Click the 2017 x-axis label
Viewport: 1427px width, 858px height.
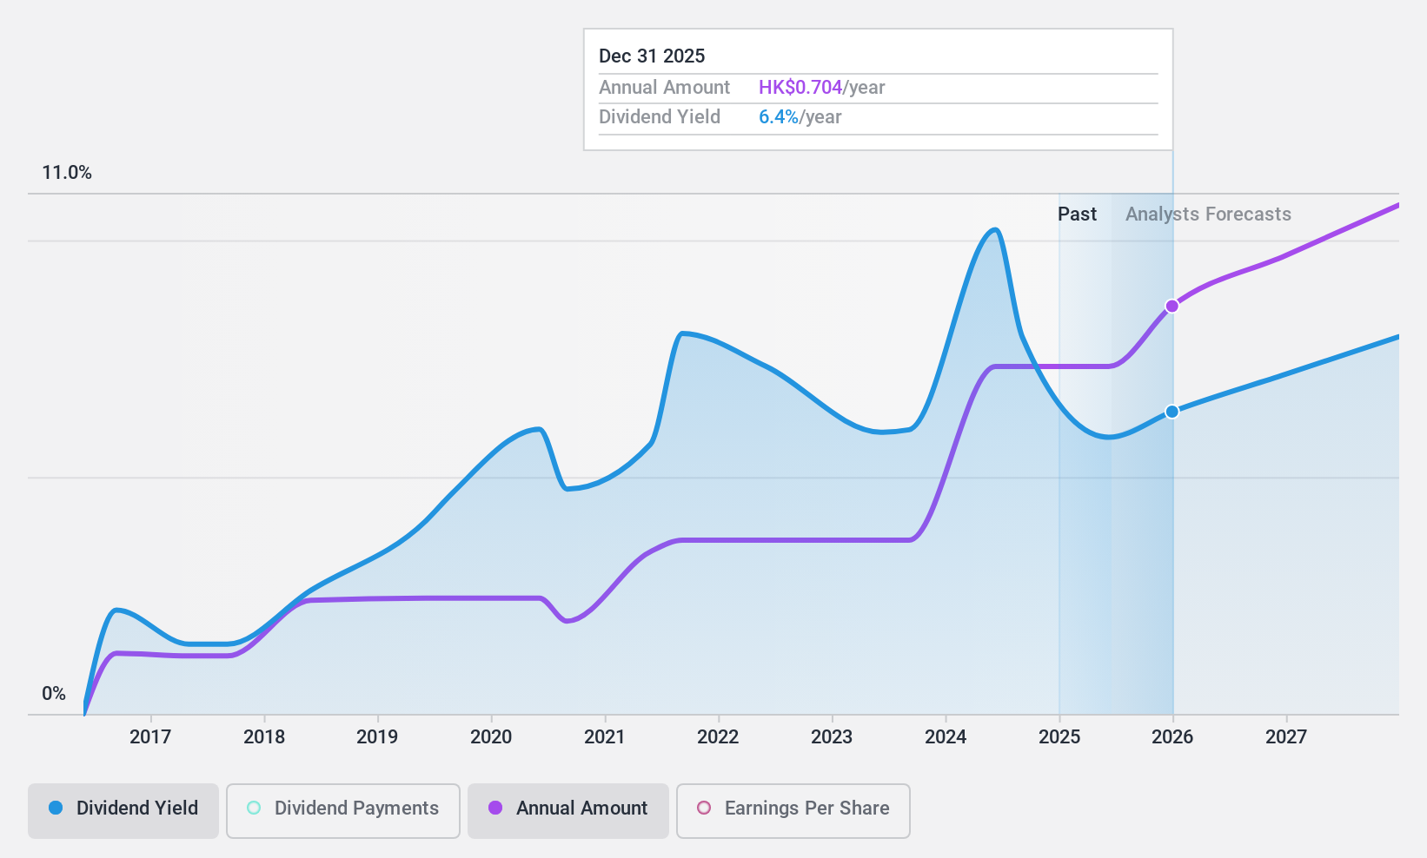[x=150, y=737]
